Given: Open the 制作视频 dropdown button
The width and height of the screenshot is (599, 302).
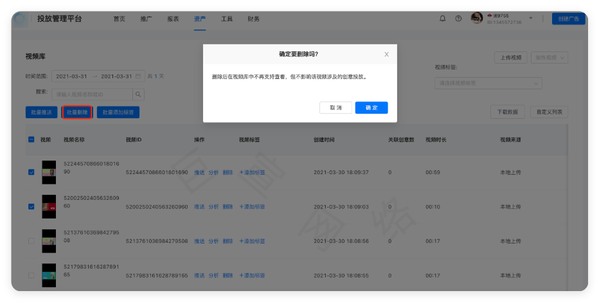Looking at the screenshot, I should [550, 58].
